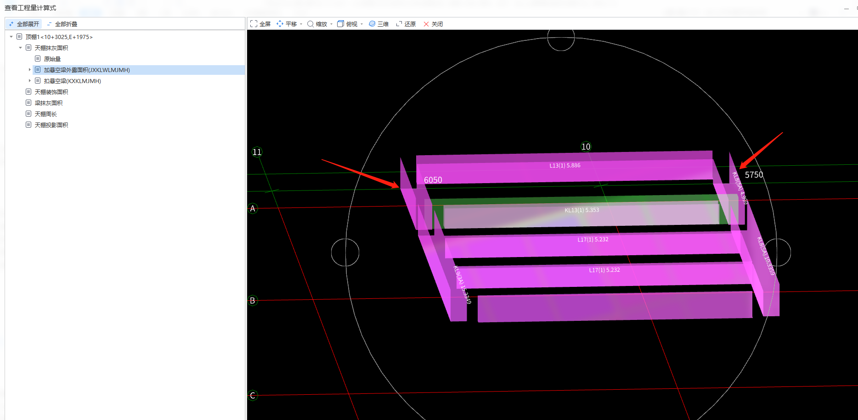Click the 6050 dimension label

point(433,180)
